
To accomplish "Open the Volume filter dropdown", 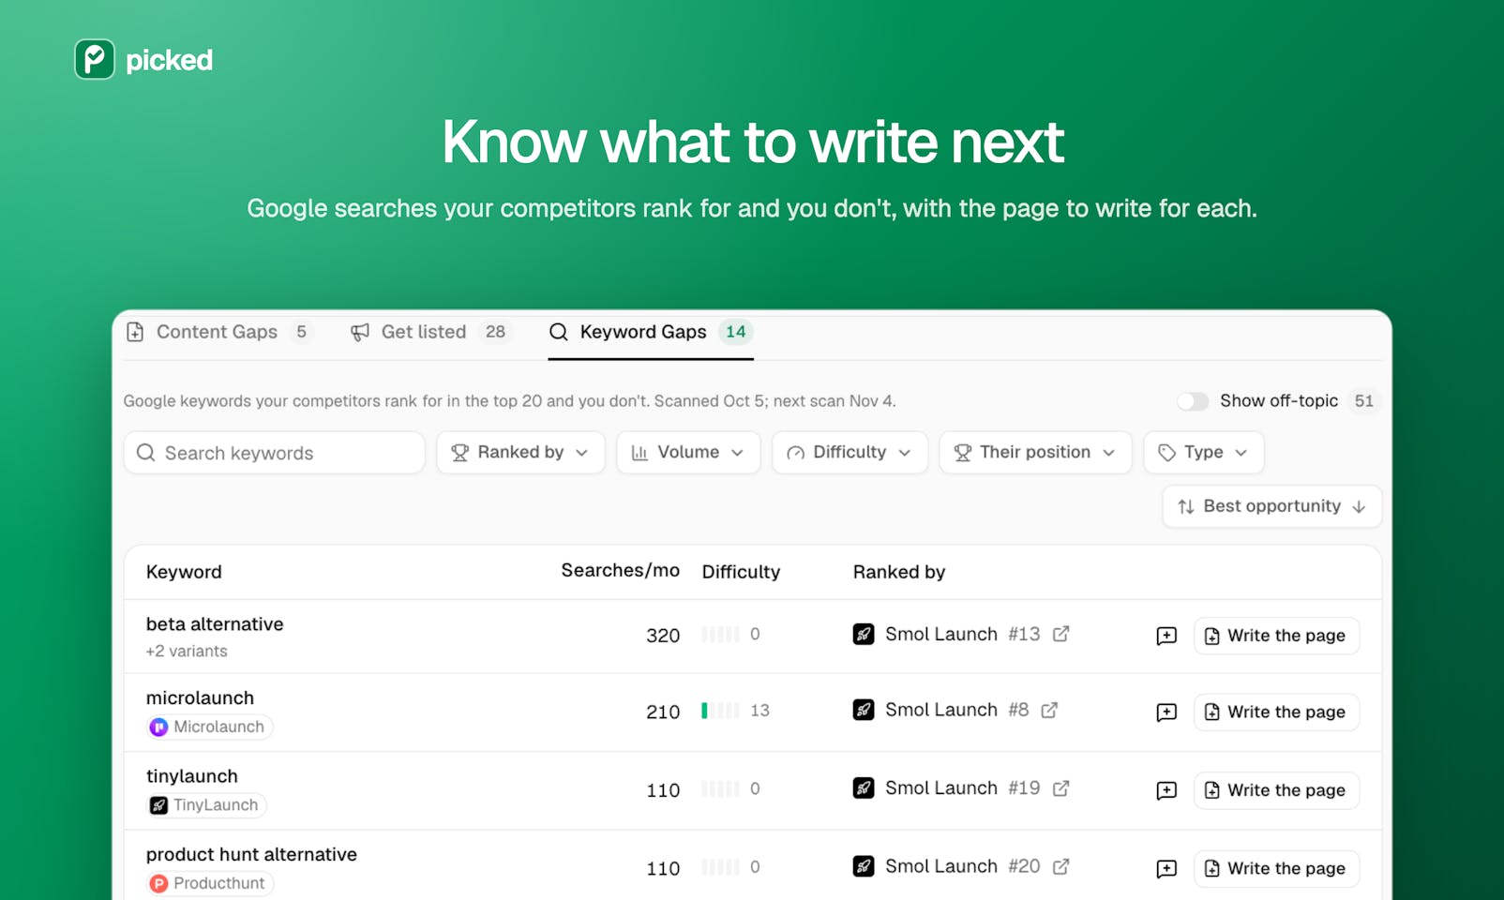I will tap(688, 453).
